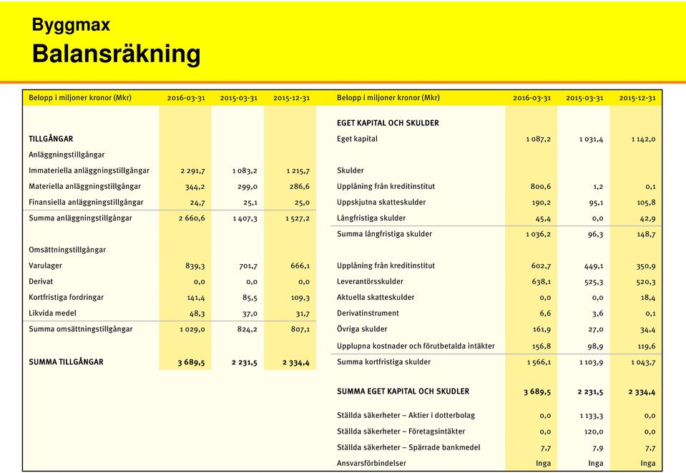This screenshot has width=686, height=473.
Task: Click the value '45,4'
Action: (544, 218)
